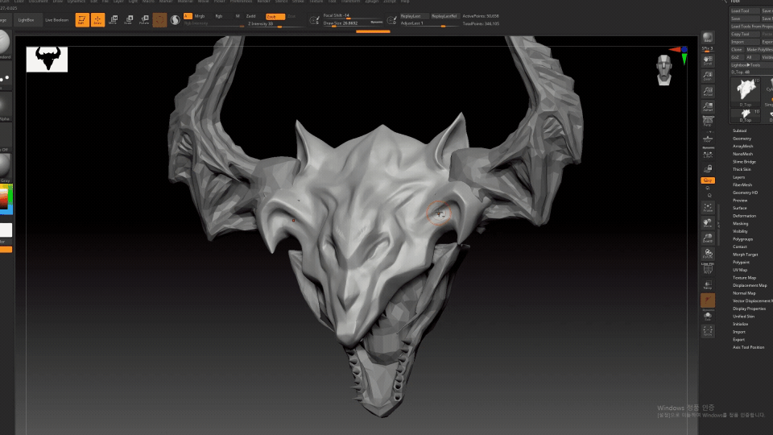Click the Gizmo 3D circular icon

159,20
